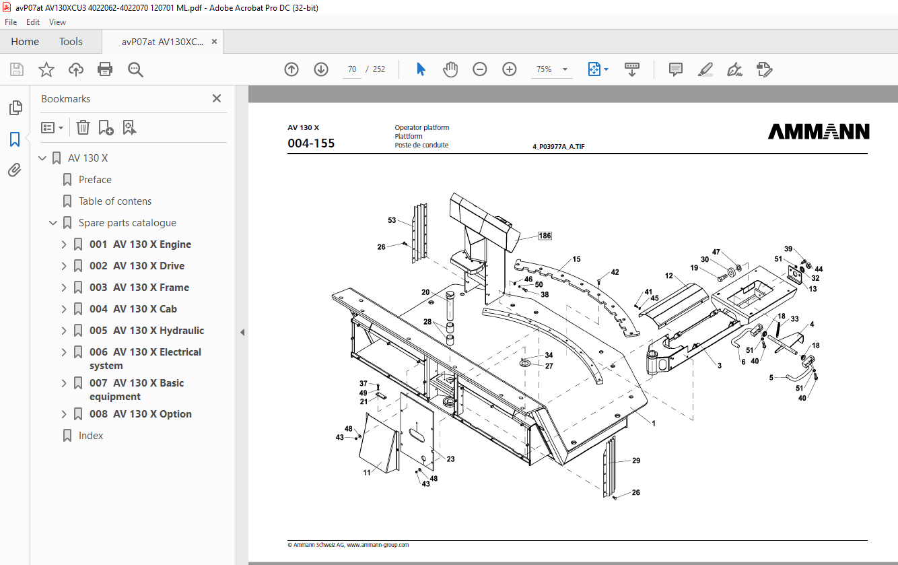
Task: Open page thumbnails panel
Action: pyautogui.click(x=15, y=108)
